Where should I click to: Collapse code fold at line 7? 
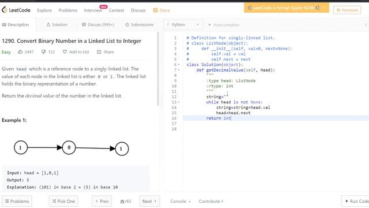tap(179, 70)
